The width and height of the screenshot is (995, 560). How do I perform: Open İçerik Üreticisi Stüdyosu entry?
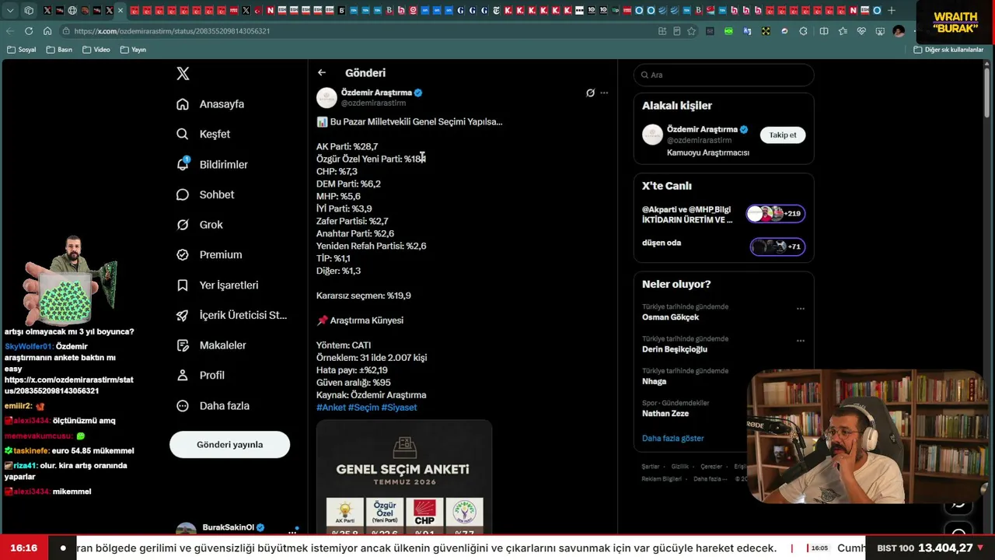point(232,315)
